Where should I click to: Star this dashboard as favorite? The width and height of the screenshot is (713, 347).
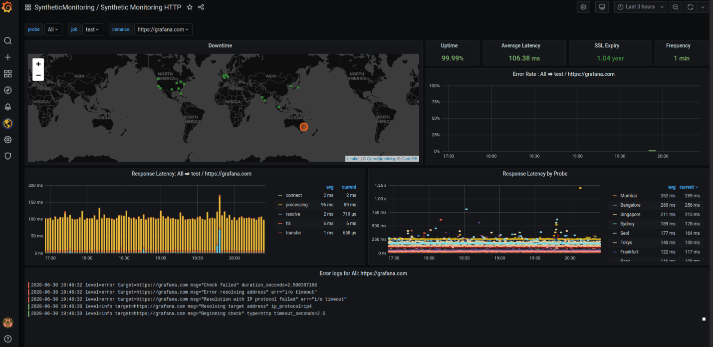190,7
